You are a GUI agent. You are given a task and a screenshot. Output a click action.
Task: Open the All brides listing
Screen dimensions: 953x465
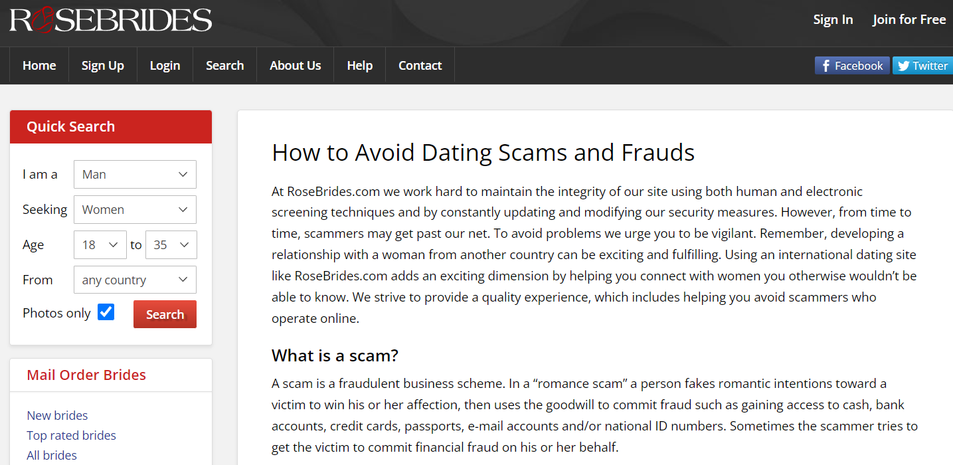pyautogui.click(x=51, y=455)
